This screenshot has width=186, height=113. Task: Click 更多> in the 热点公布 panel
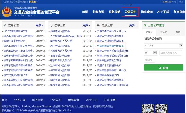(x=133, y=25)
